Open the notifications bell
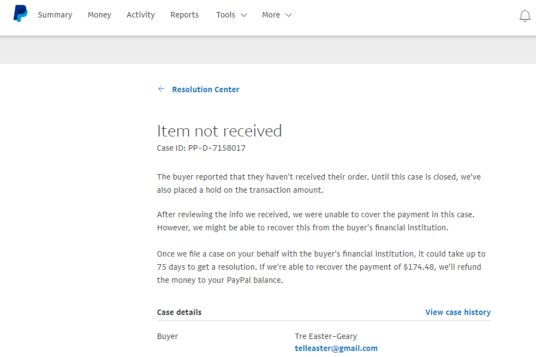This screenshot has height=357, width=536. coord(525,15)
